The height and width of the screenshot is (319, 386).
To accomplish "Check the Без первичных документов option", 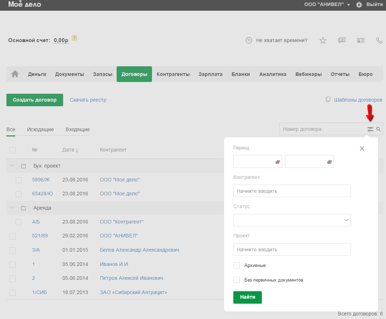I will [x=237, y=280].
